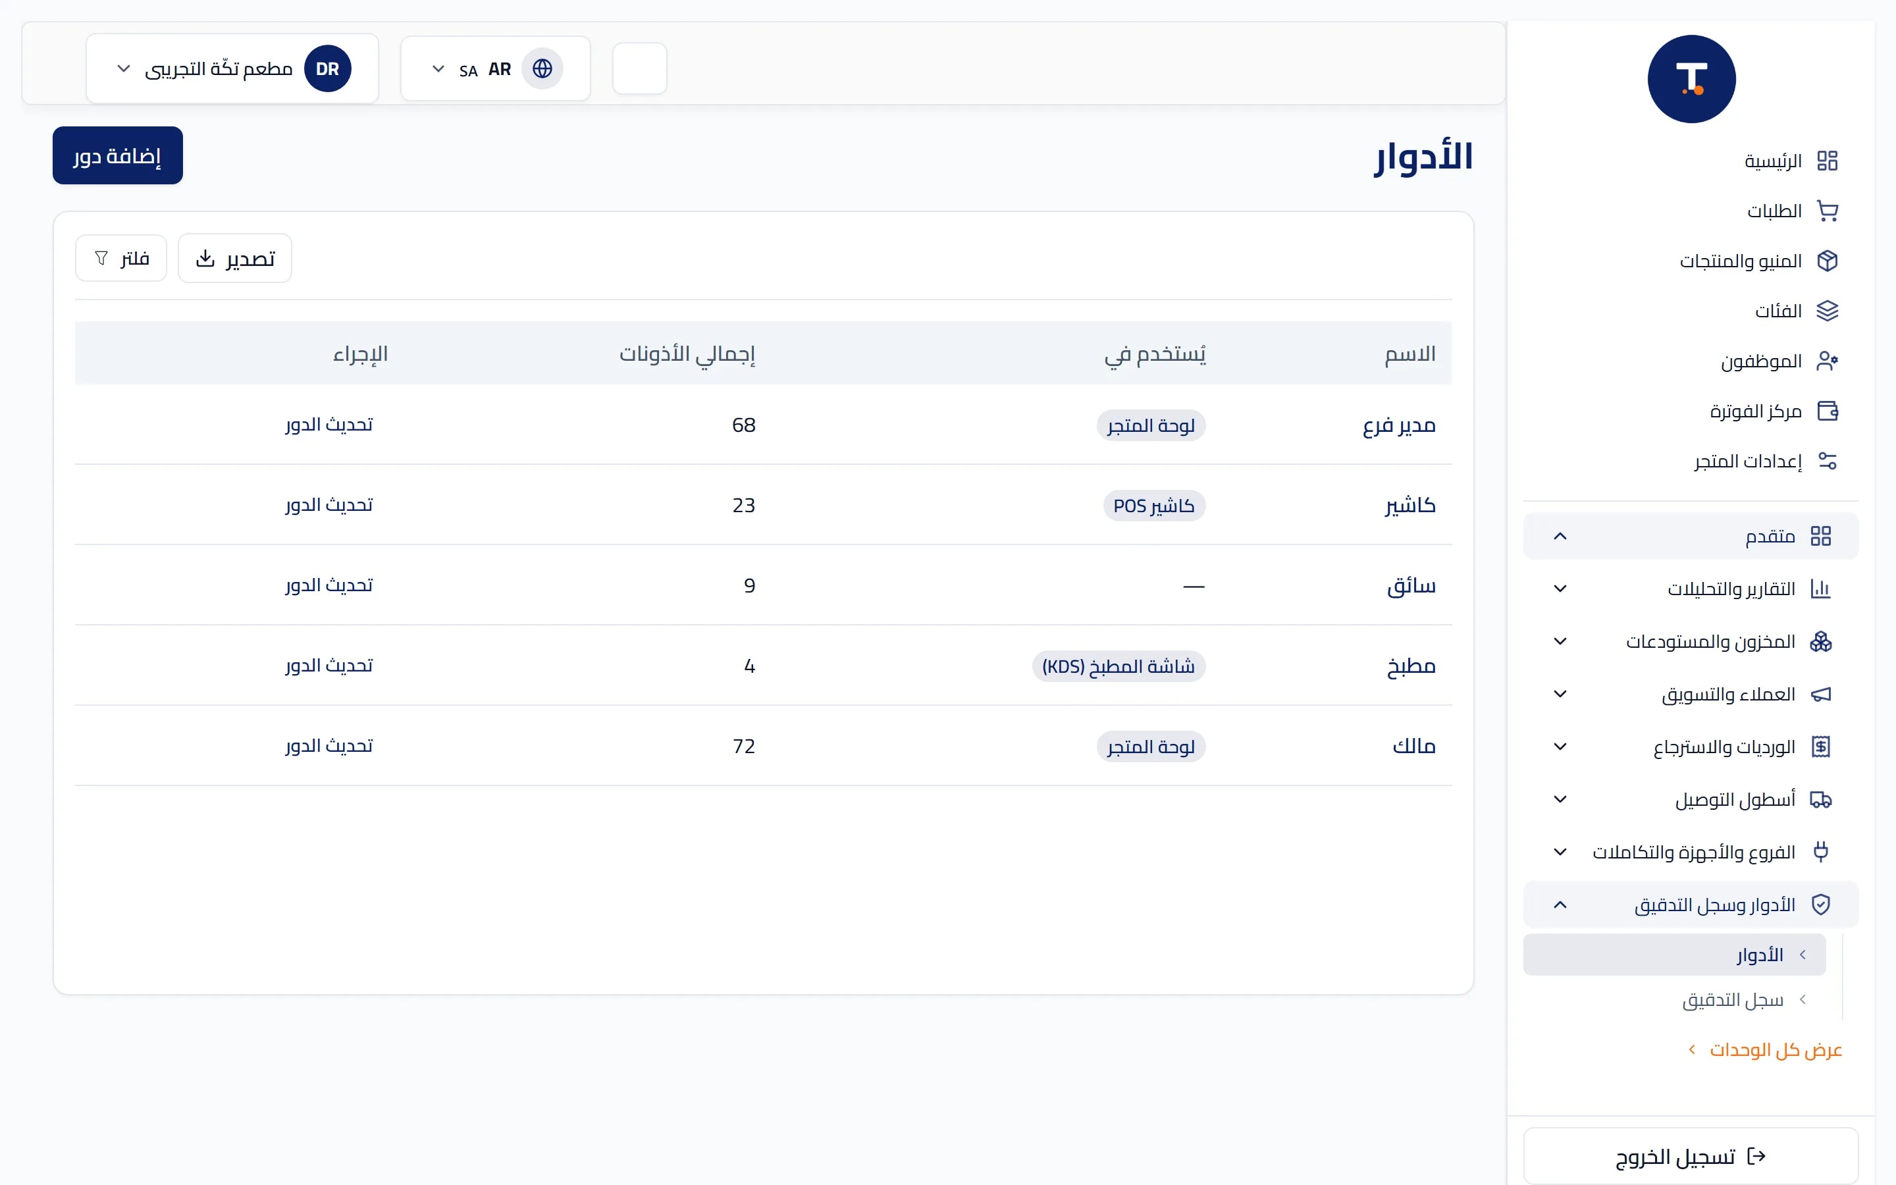Image resolution: width=1896 pixels, height=1185 pixels.
Task: Click the permissions value 72
Action: (743, 746)
